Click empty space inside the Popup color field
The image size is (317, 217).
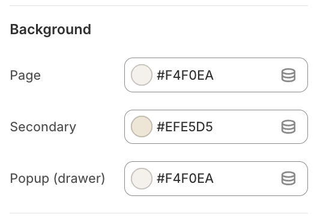(x=247, y=179)
